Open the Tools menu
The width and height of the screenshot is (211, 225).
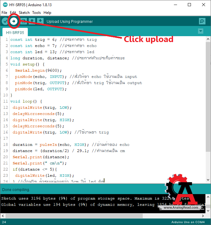tap(36, 13)
